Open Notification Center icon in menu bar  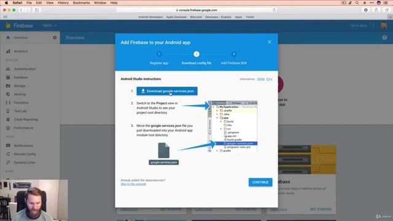(x=386, y=2)
